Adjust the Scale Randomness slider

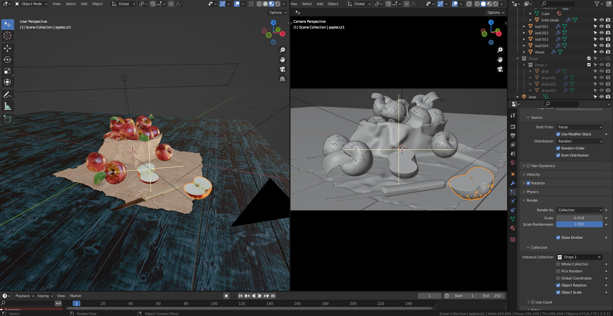[579, 224]
